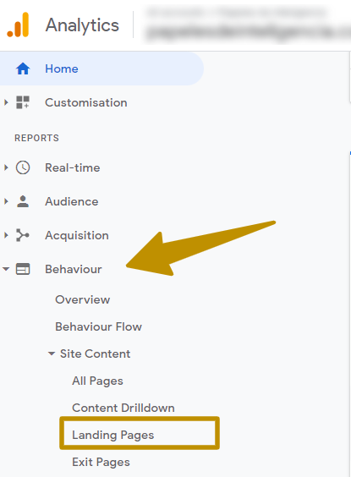The height and width of the screenshot is (477, 351).
Task: Select the Audience reports item
Action: [x=72, y=201]
